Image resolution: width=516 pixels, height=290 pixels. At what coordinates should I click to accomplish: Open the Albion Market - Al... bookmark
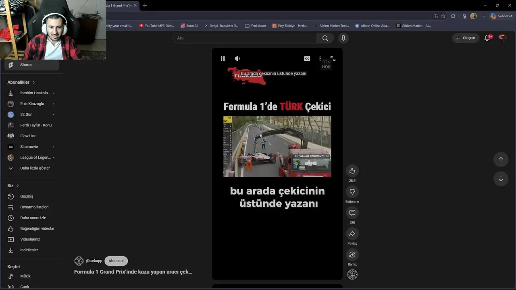[413, 26]
